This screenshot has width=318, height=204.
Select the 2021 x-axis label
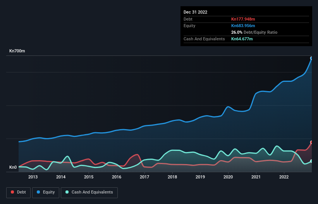tap(256, 177)
